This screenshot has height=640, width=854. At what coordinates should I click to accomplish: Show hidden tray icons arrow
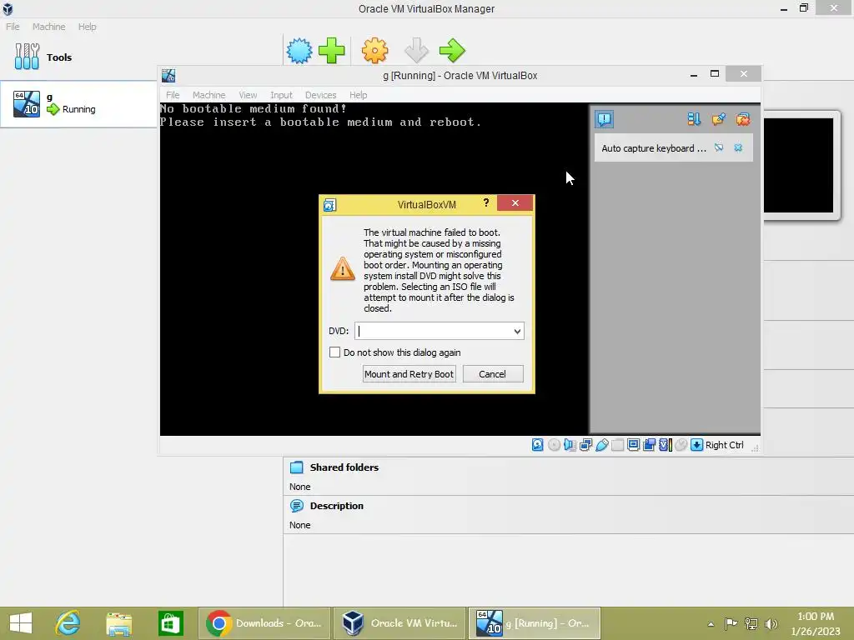[711, 624]
